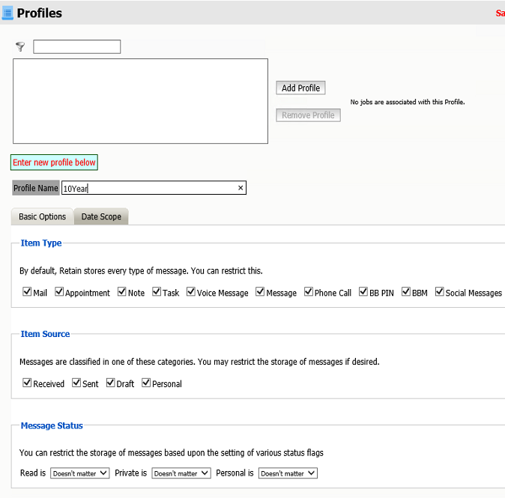This screenshot has width=505, height=498.
Task: Click inside the profiles list box
Action: 140,101
